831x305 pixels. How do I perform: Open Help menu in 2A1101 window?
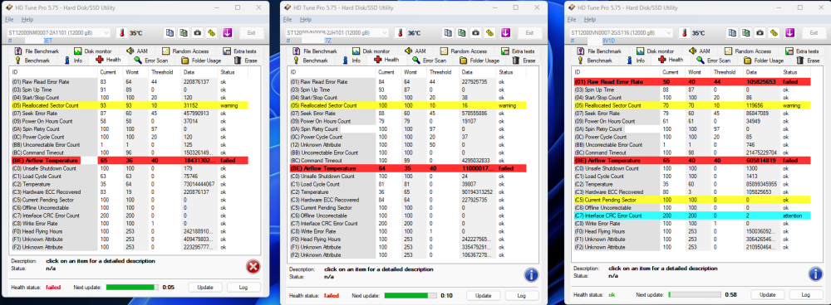(x=27, y=19)
